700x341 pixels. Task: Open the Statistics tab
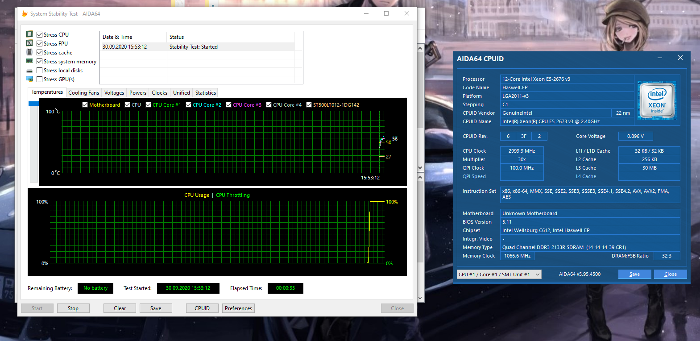click(206, 93)
